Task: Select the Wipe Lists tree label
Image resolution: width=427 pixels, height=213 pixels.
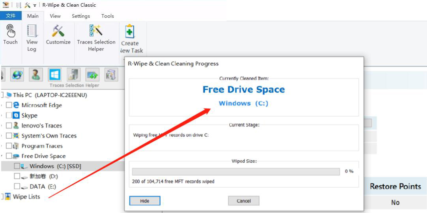Action: coord(26,197)
